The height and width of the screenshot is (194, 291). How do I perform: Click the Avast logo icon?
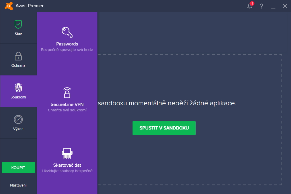[9, 6]
